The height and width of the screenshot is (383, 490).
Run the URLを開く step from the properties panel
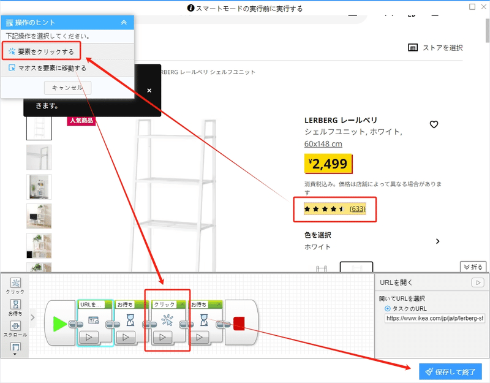coord(478,283)
